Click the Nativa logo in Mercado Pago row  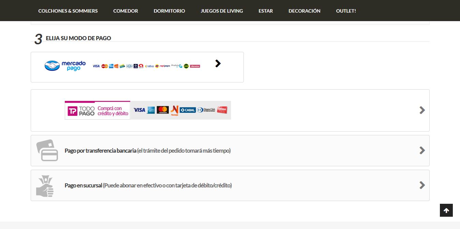tap(149, 66)
